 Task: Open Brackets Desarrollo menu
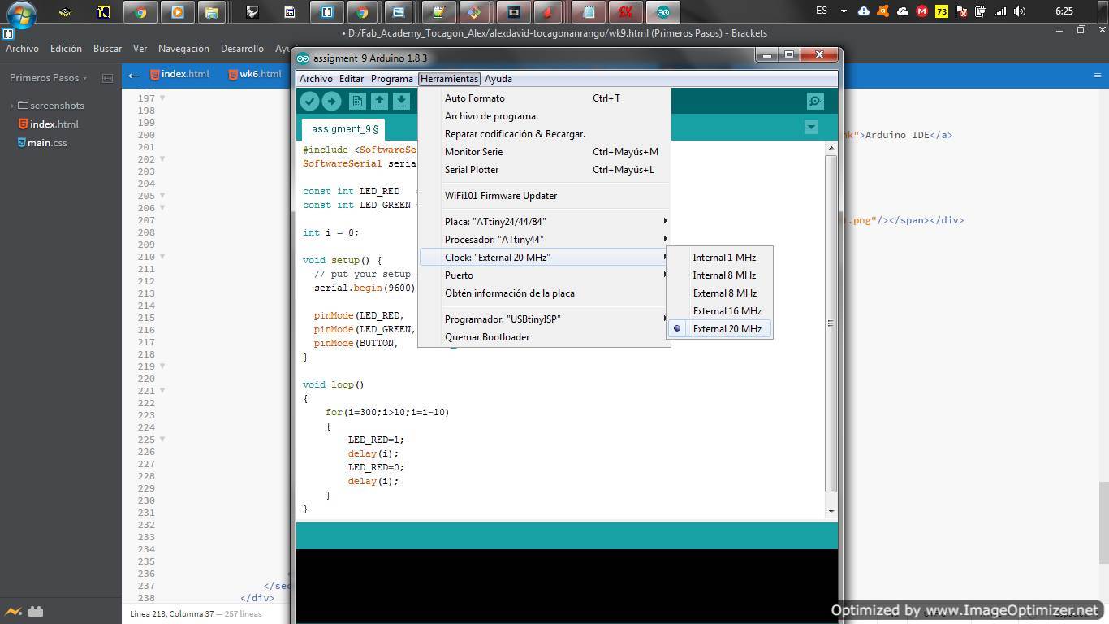(x=242, y=49)
